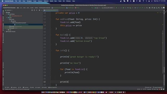This screenshot has height=94, width=167.
Task: Click Select Opened File target icon
Action: pyautogui.click(x=32, y=10)
